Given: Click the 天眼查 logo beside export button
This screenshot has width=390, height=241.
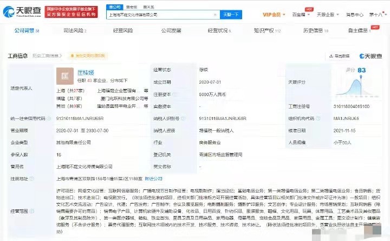Looking at the screenshot, I should pos(370,56).
